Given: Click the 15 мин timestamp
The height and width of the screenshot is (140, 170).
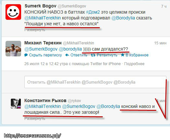Looking at the screenshot, I should (160, 43).
